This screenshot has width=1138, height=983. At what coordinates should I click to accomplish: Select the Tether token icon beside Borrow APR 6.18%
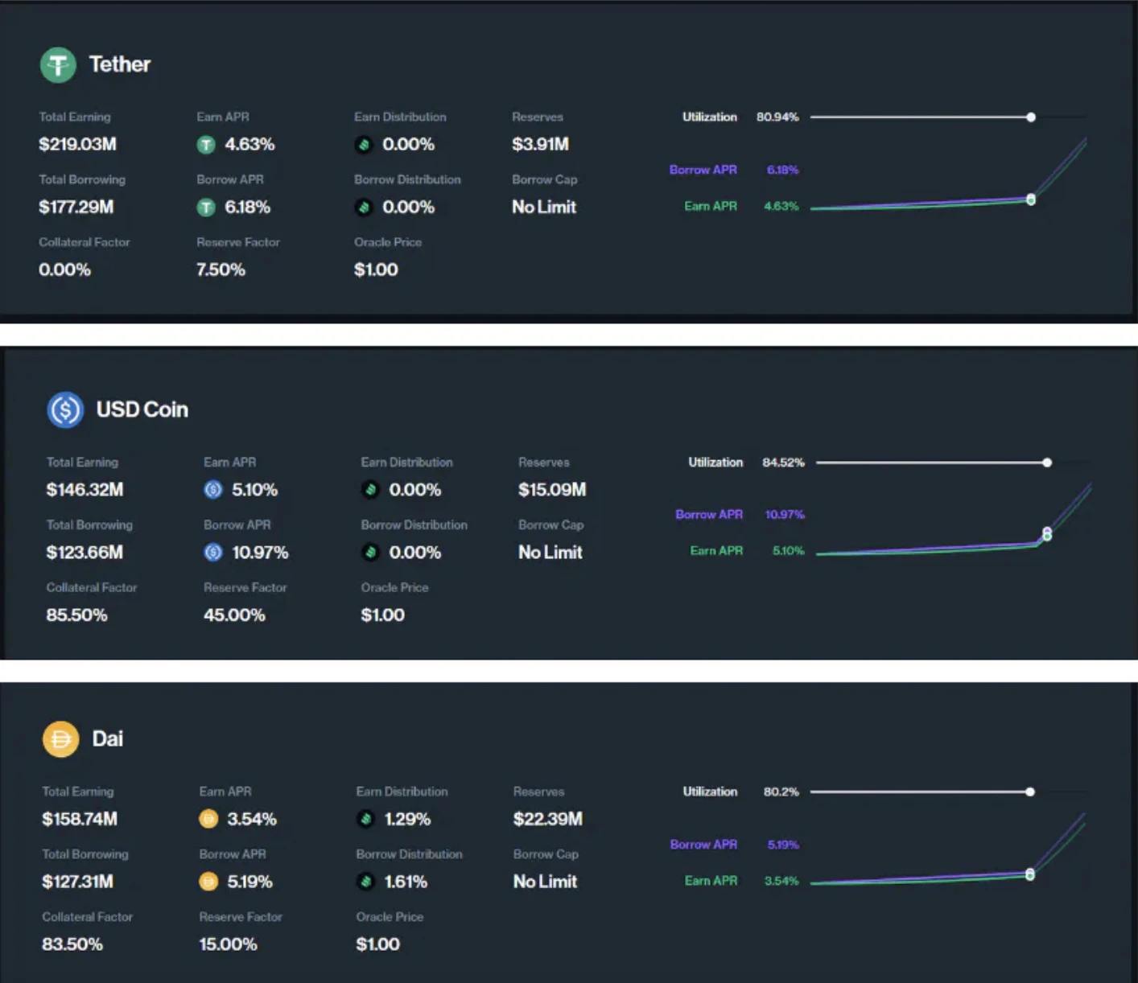pos(206,208)
